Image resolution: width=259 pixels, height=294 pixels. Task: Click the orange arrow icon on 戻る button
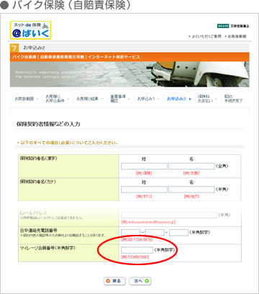108,281
